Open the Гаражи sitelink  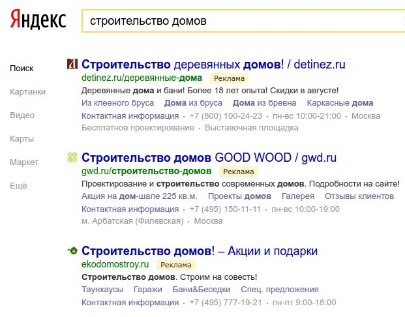tap(148, 290)
